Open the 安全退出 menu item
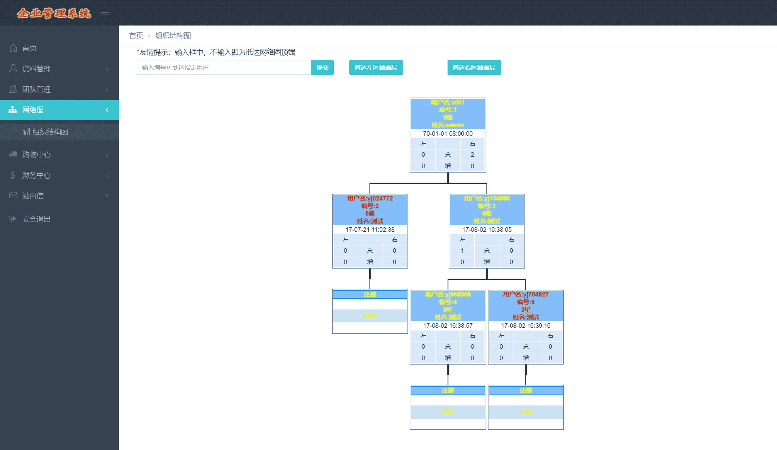The width and height of the screenshot is (777, 450). pyautogui.click(x=36, y=219)
